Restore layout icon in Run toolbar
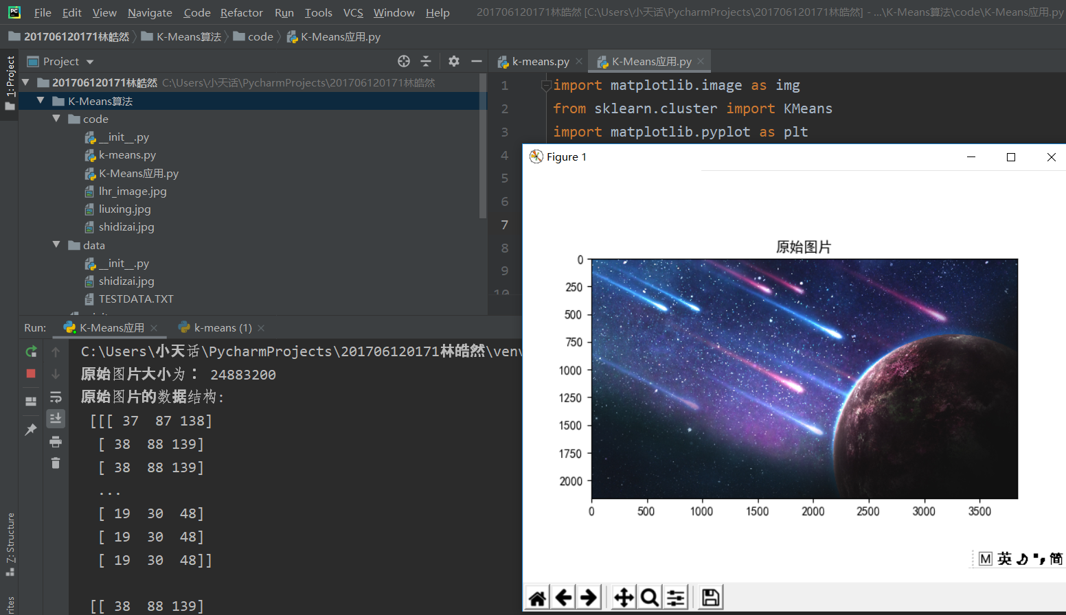The width and height of the screenshot is (1066, 615). pos(31,402)
